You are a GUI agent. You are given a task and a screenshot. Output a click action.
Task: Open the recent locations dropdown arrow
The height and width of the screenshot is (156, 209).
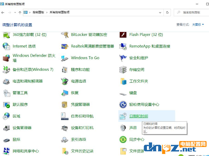(x=15, y=13)
